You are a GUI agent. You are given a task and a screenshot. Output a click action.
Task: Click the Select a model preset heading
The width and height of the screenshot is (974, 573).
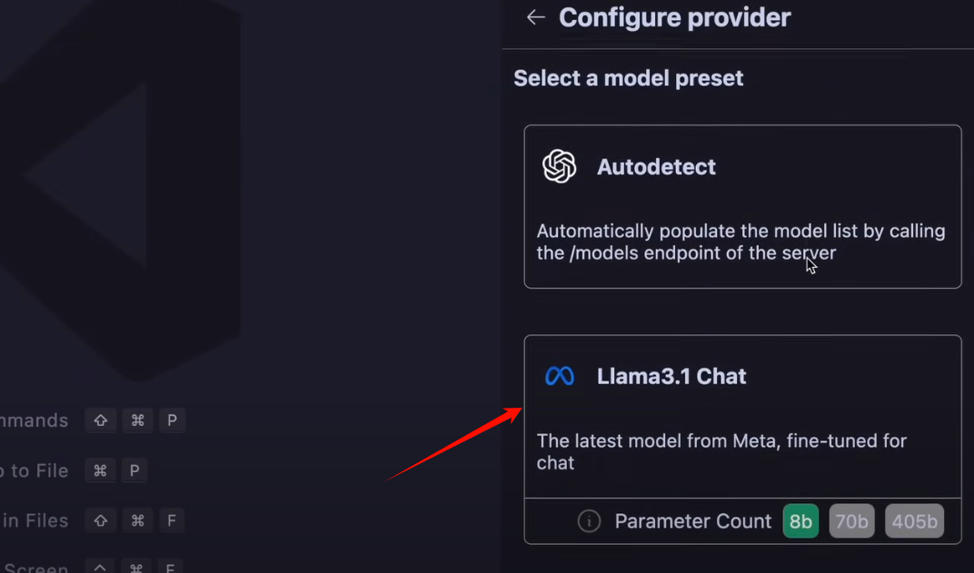(x=628, y=78)
